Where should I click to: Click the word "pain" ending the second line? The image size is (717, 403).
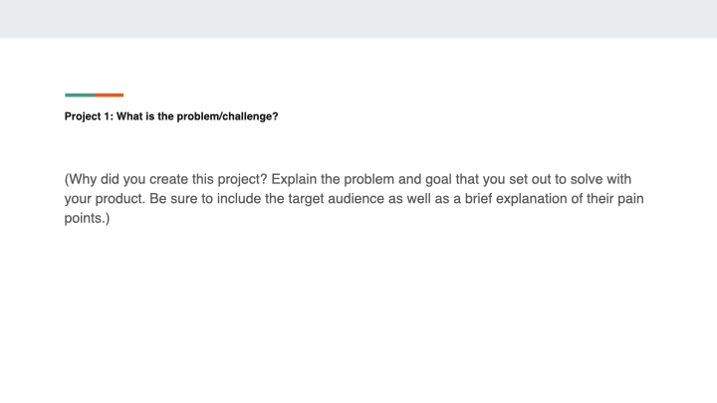641,199
